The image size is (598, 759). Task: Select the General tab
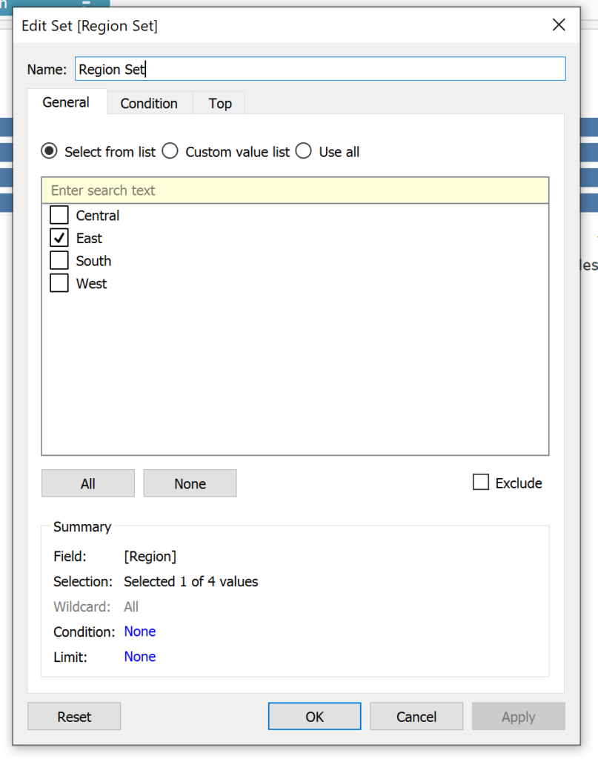click(66, 102)
